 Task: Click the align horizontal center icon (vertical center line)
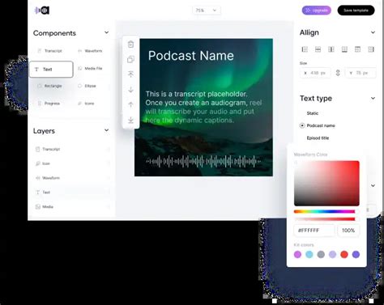click(331, 49)
